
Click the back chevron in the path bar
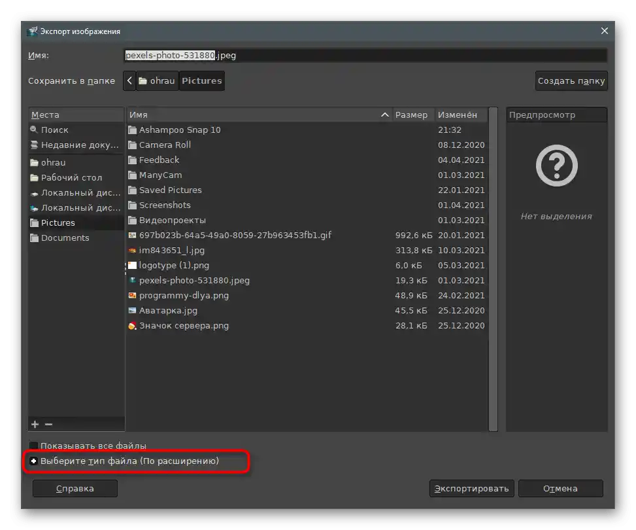129,81
